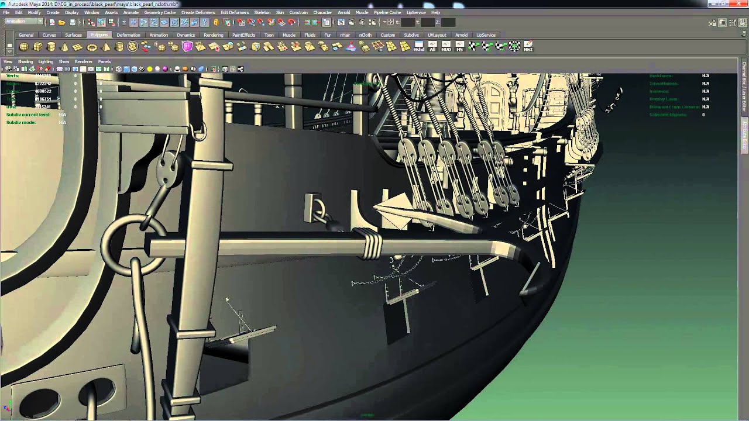Switch to the Polygons shelf tab
Screen dimensions: 749x421
pyautogui.click(x=99, y=35)
